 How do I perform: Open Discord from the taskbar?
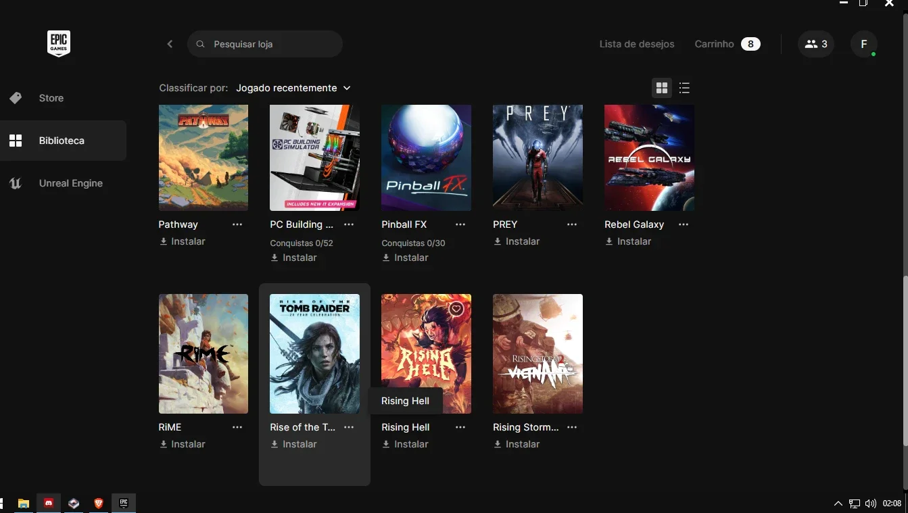click(x=49, y=503)
